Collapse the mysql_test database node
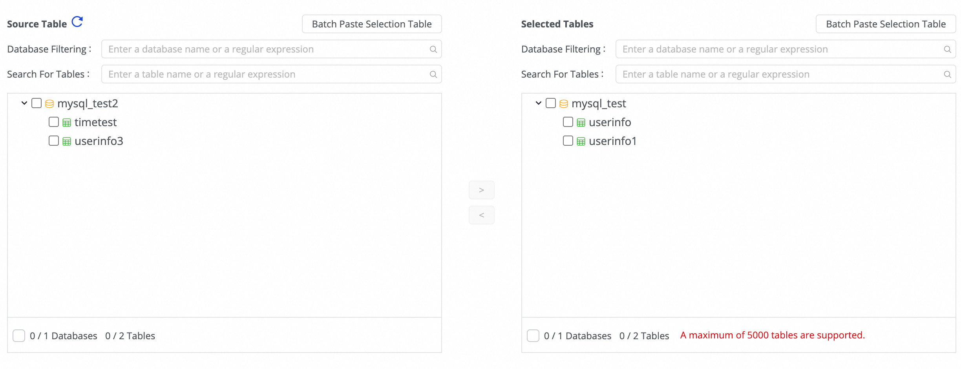This screenshot has height=369, width=961. [539, 103]
